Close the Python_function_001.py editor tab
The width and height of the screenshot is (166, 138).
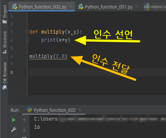point(137,6)
